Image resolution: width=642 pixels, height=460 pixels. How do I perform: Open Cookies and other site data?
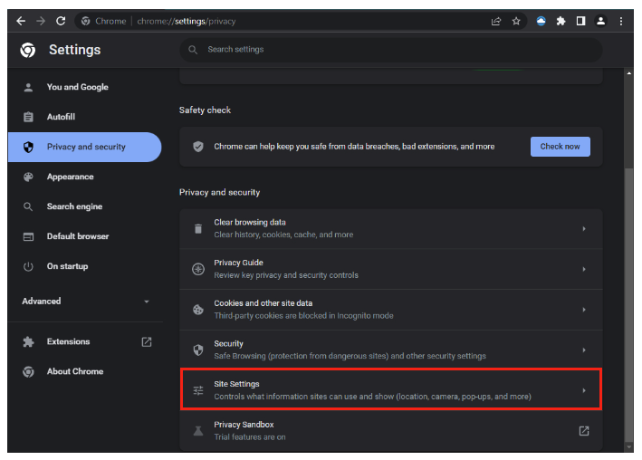(x=391, y=310)
